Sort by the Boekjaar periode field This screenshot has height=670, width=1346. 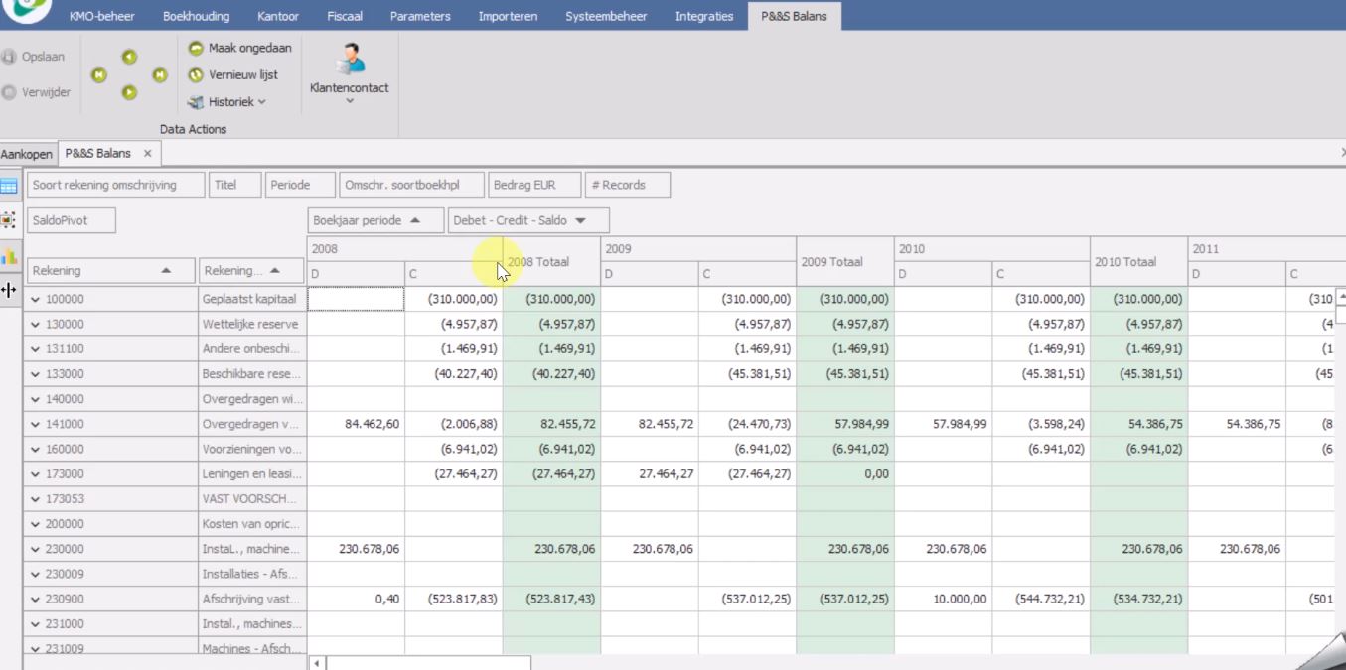(375, 220)
